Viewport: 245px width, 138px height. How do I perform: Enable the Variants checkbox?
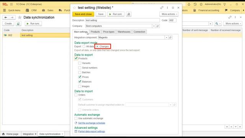click(80, 63)
